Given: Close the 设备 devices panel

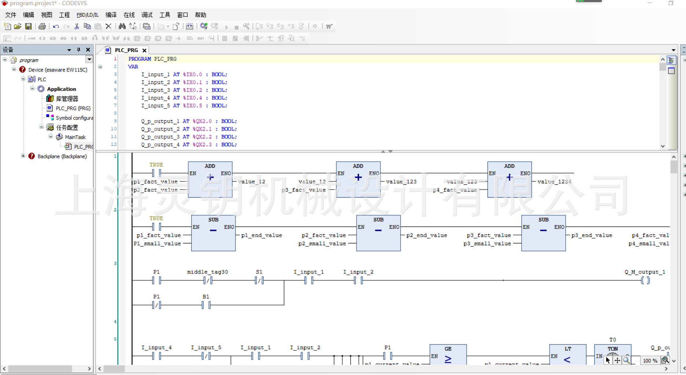Looking at the screenshot, I should pos(88,50).
